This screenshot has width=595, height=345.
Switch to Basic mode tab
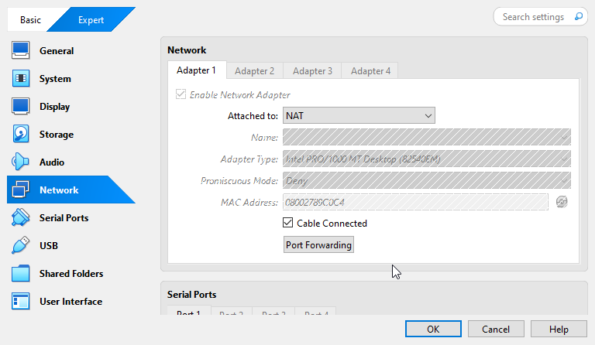[x=31, y=19]
